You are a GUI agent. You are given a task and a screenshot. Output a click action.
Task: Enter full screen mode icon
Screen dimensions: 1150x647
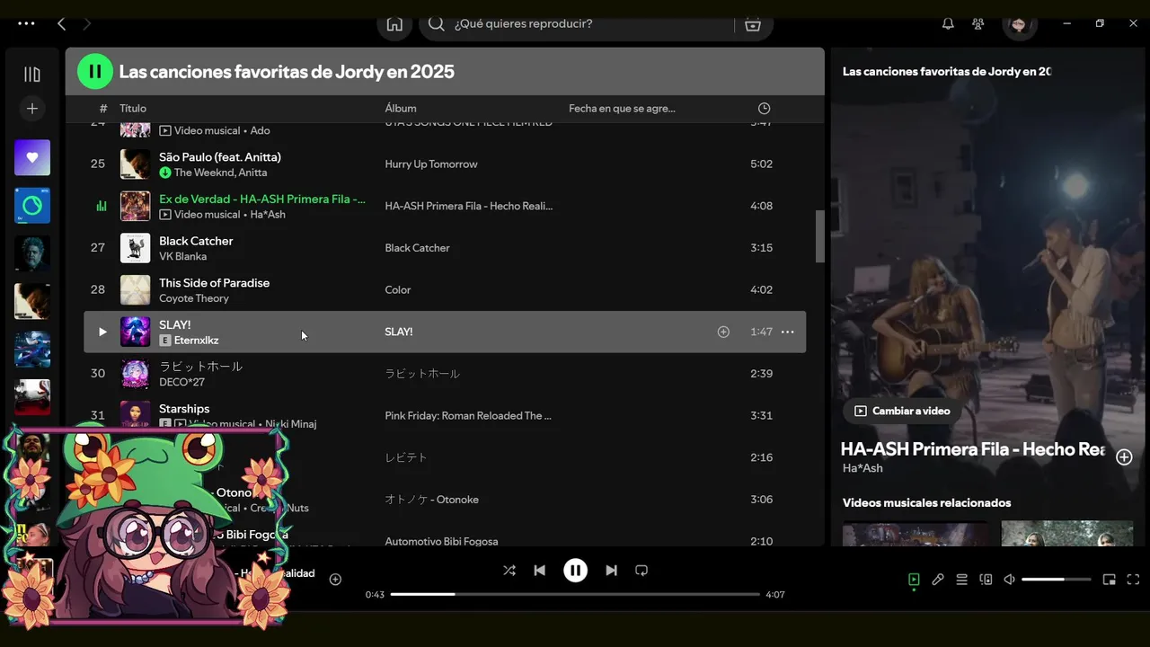[1133, 580]
